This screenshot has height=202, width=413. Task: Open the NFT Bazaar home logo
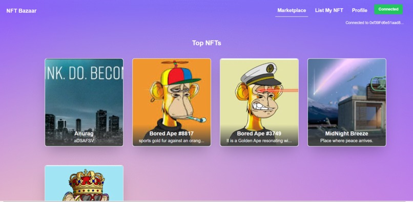(22, 11)
